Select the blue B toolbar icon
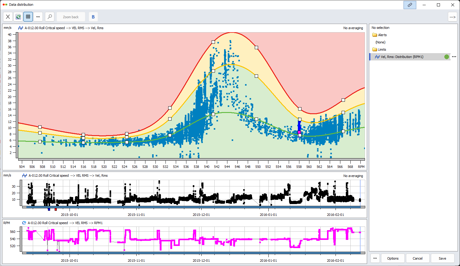 (x=93, y=16)
